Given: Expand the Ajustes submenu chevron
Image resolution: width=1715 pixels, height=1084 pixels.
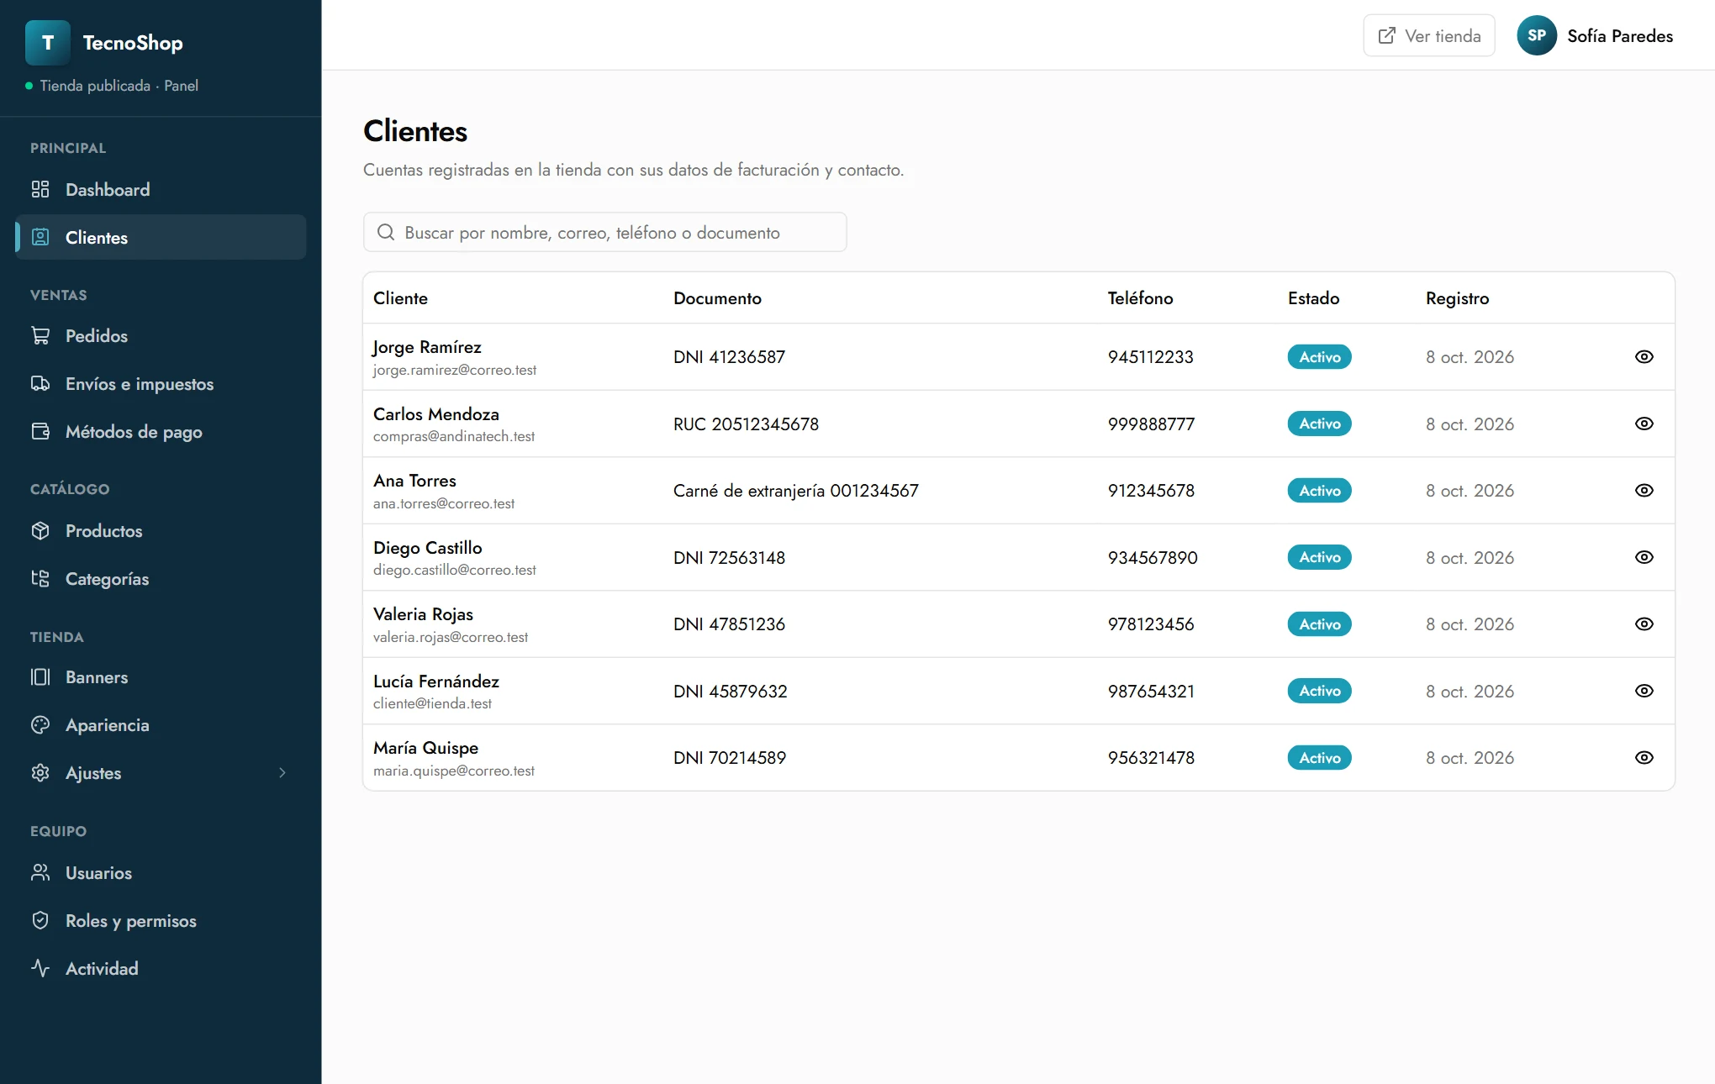Looking at the screenshot, I should tap(282, 772).
